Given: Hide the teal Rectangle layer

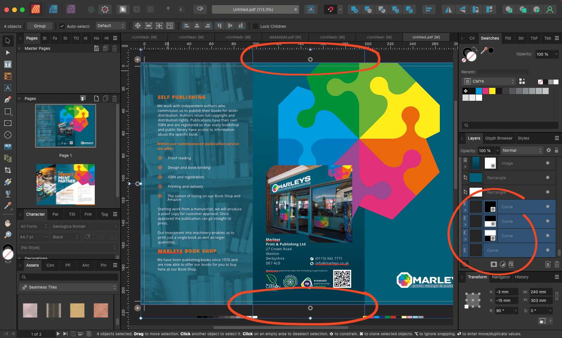Looking at the screenshot, I should pyautogui.click(x=548, y=178).
